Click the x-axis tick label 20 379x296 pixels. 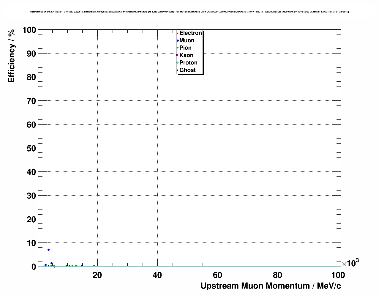pos(97,275)
